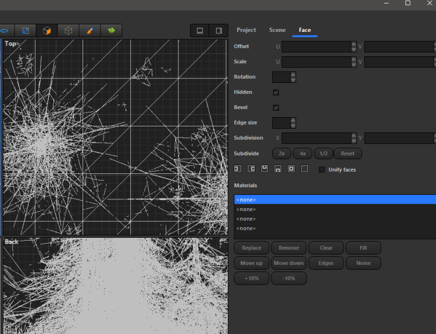Click the Replace material button

point(252,248)
